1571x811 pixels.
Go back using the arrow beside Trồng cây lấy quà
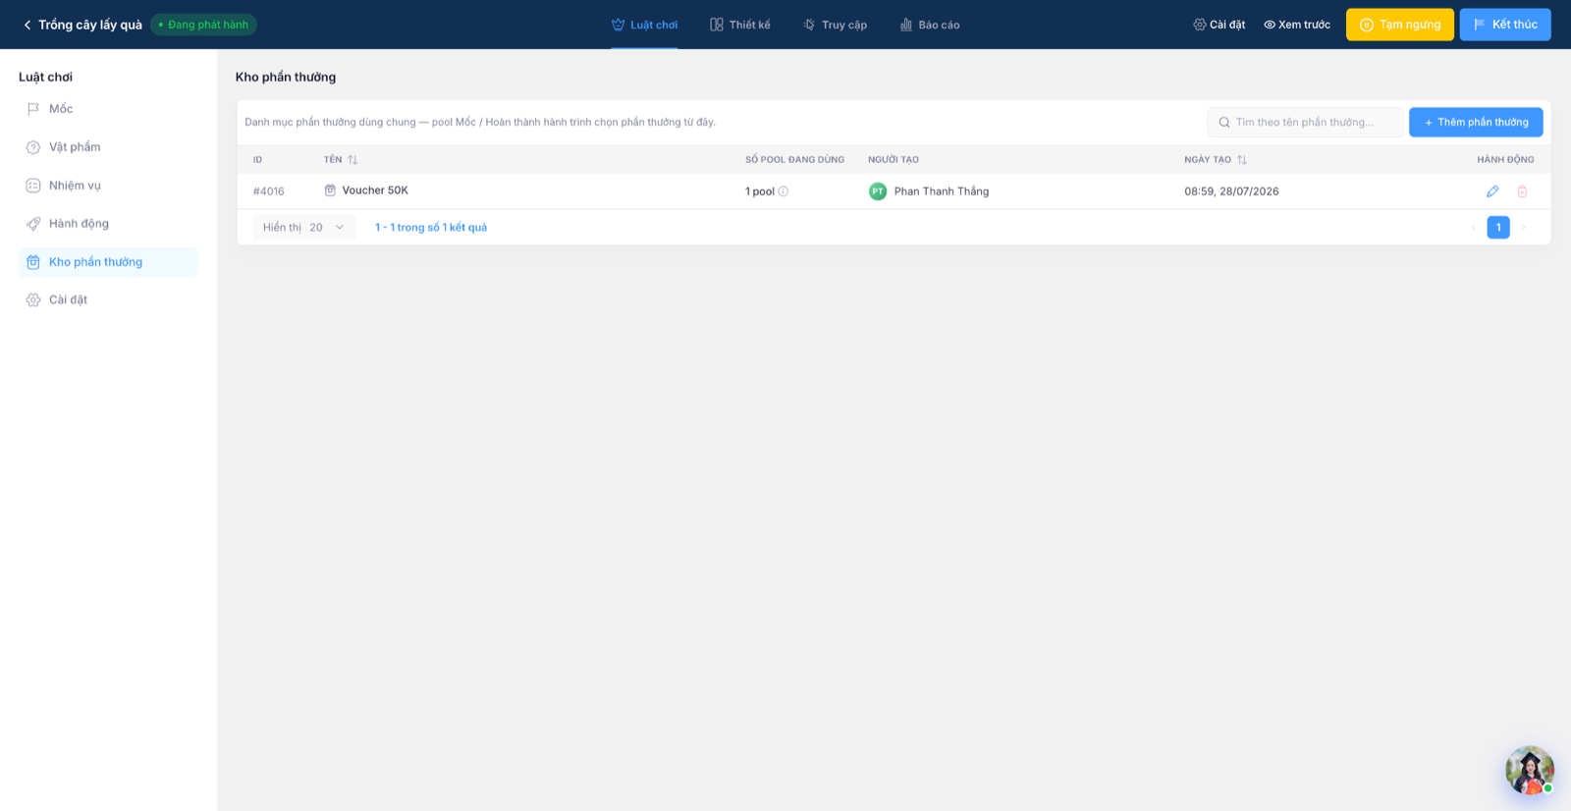click(27, 25)
